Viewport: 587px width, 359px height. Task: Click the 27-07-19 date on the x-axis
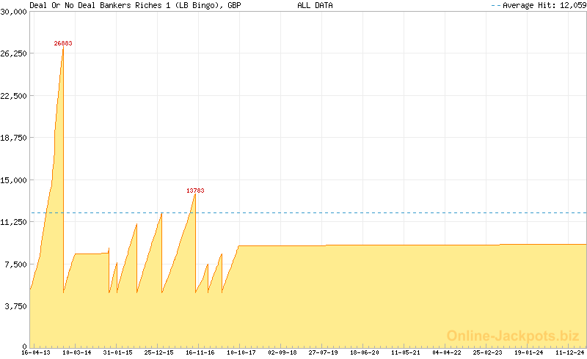(323, 352)
